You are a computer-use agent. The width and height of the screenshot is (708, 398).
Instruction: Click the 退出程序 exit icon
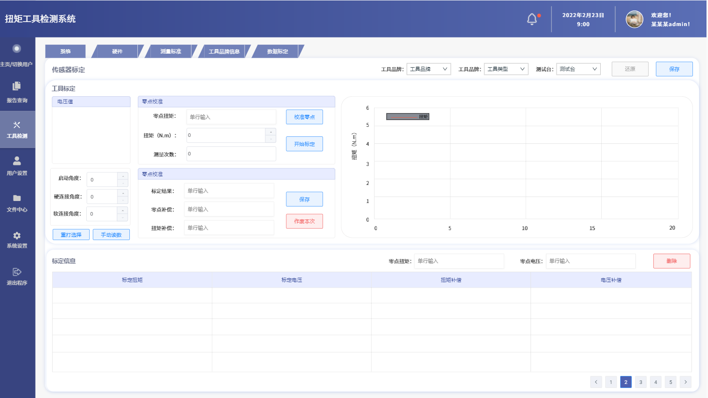click(17, 272)
